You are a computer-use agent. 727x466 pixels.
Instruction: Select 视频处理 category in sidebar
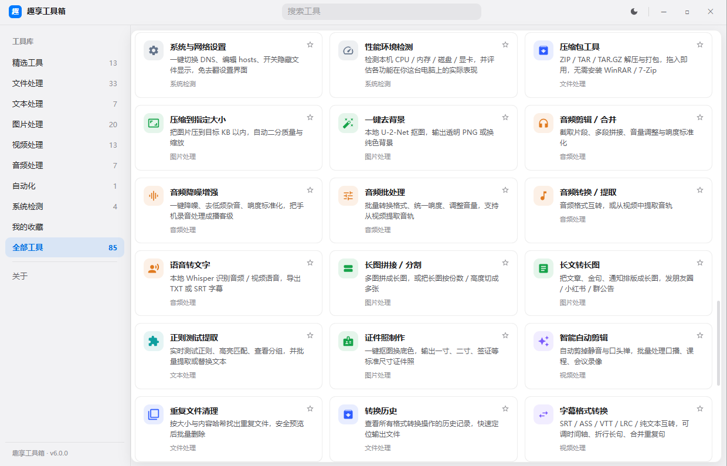click(x=64, y=145)
